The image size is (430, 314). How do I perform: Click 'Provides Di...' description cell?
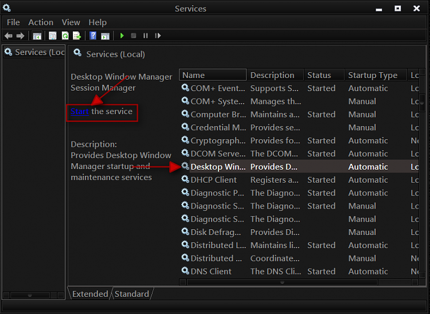pyautogui.click(x=275, y=232)
